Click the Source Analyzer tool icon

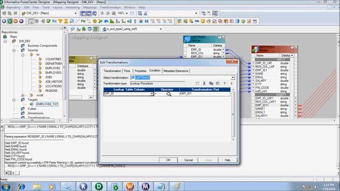(x=73, y=29)
